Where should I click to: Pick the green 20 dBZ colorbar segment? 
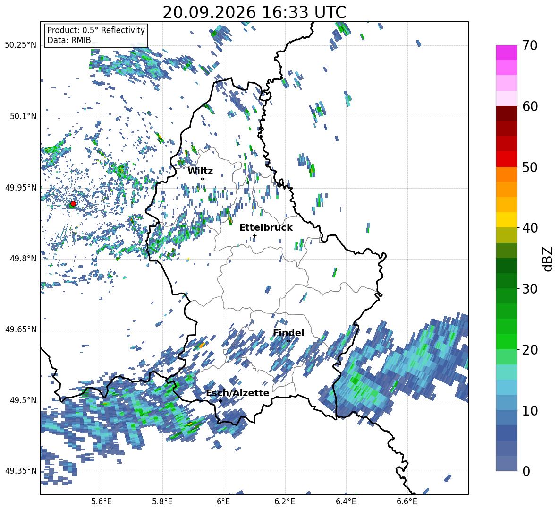click(506, 341)
